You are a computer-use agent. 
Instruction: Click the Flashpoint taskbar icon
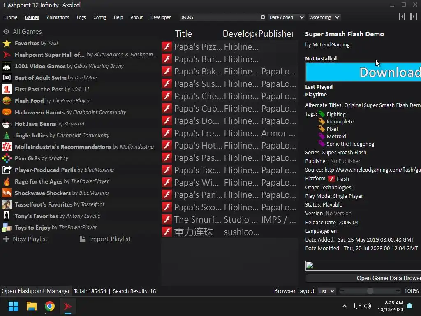click(68, 306)
